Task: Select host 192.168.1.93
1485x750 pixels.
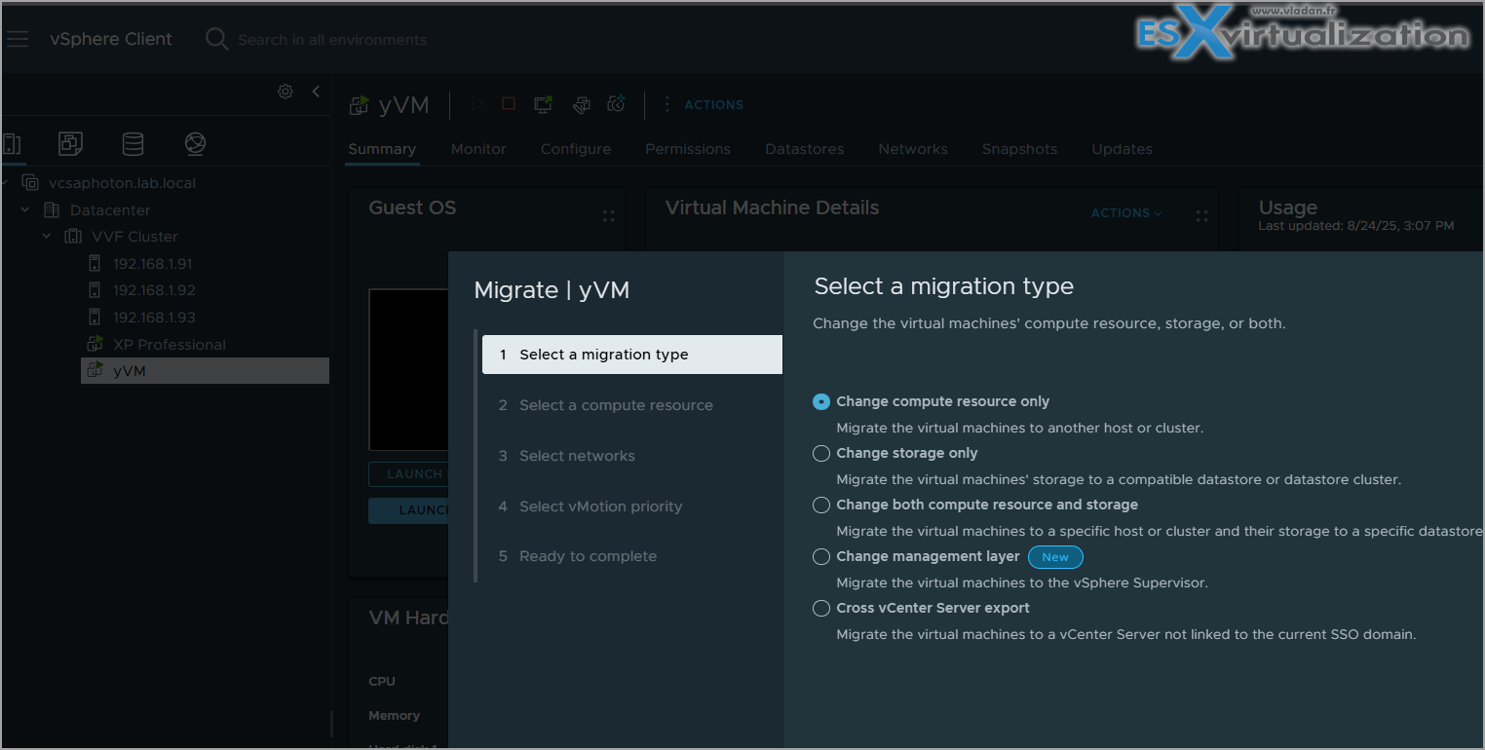Action: [x=154, y=318]
